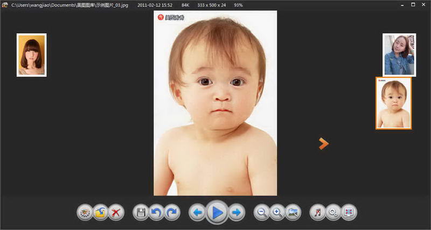Toggle full screen with monitor icon
The height and width of the screenshot is (230, 431).
pos(349,212)
